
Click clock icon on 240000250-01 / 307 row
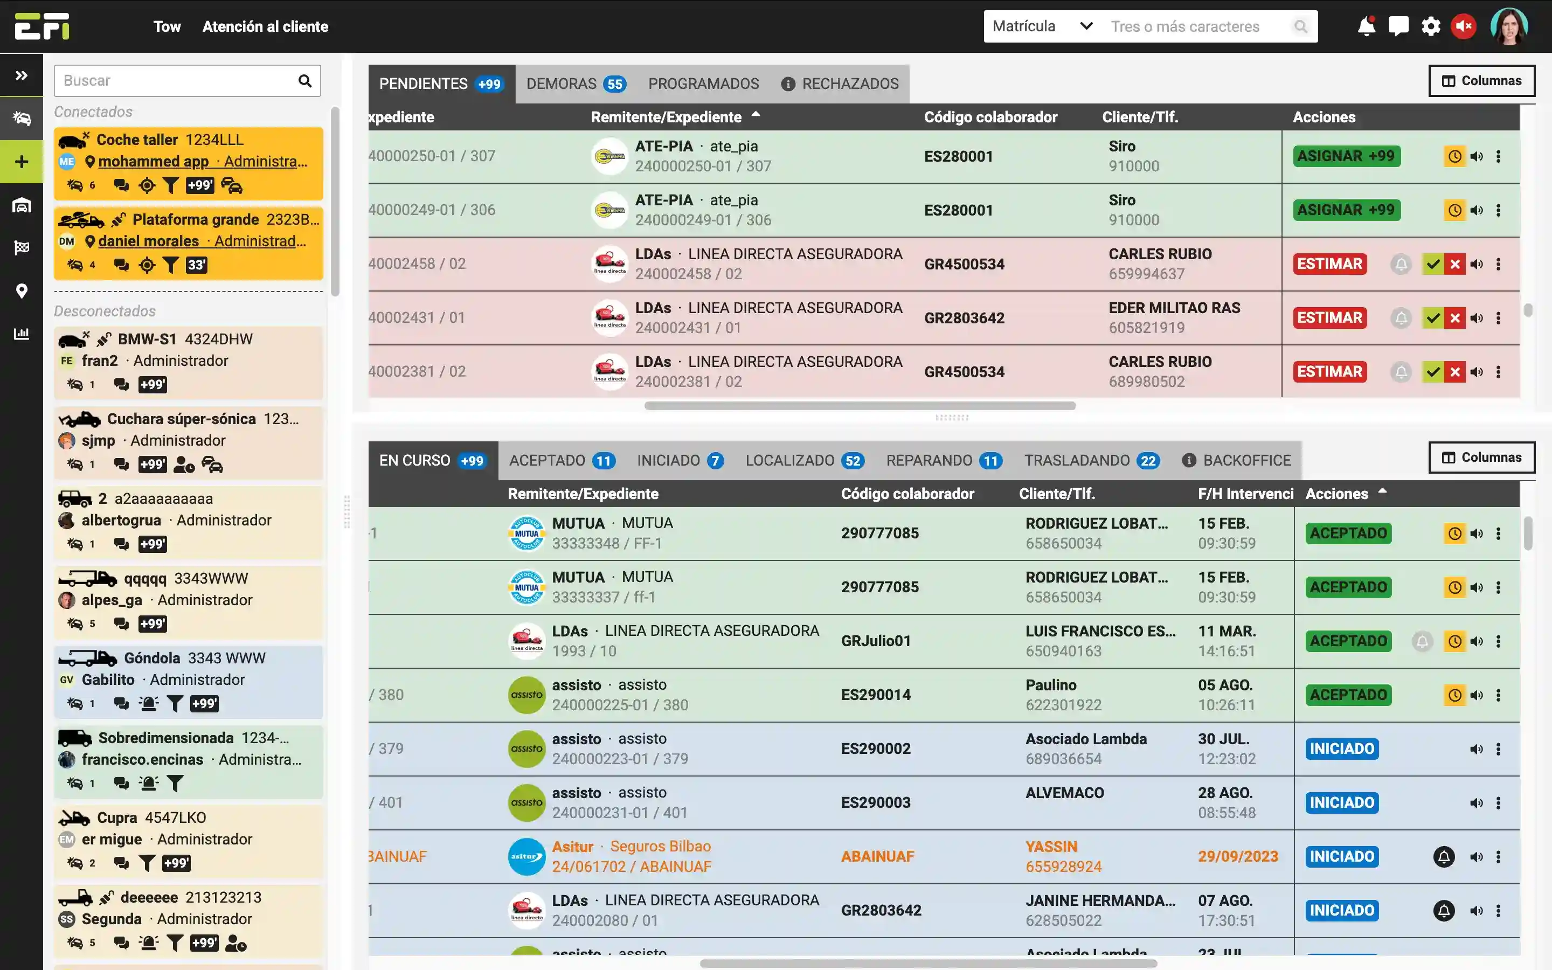(1454, 156)
